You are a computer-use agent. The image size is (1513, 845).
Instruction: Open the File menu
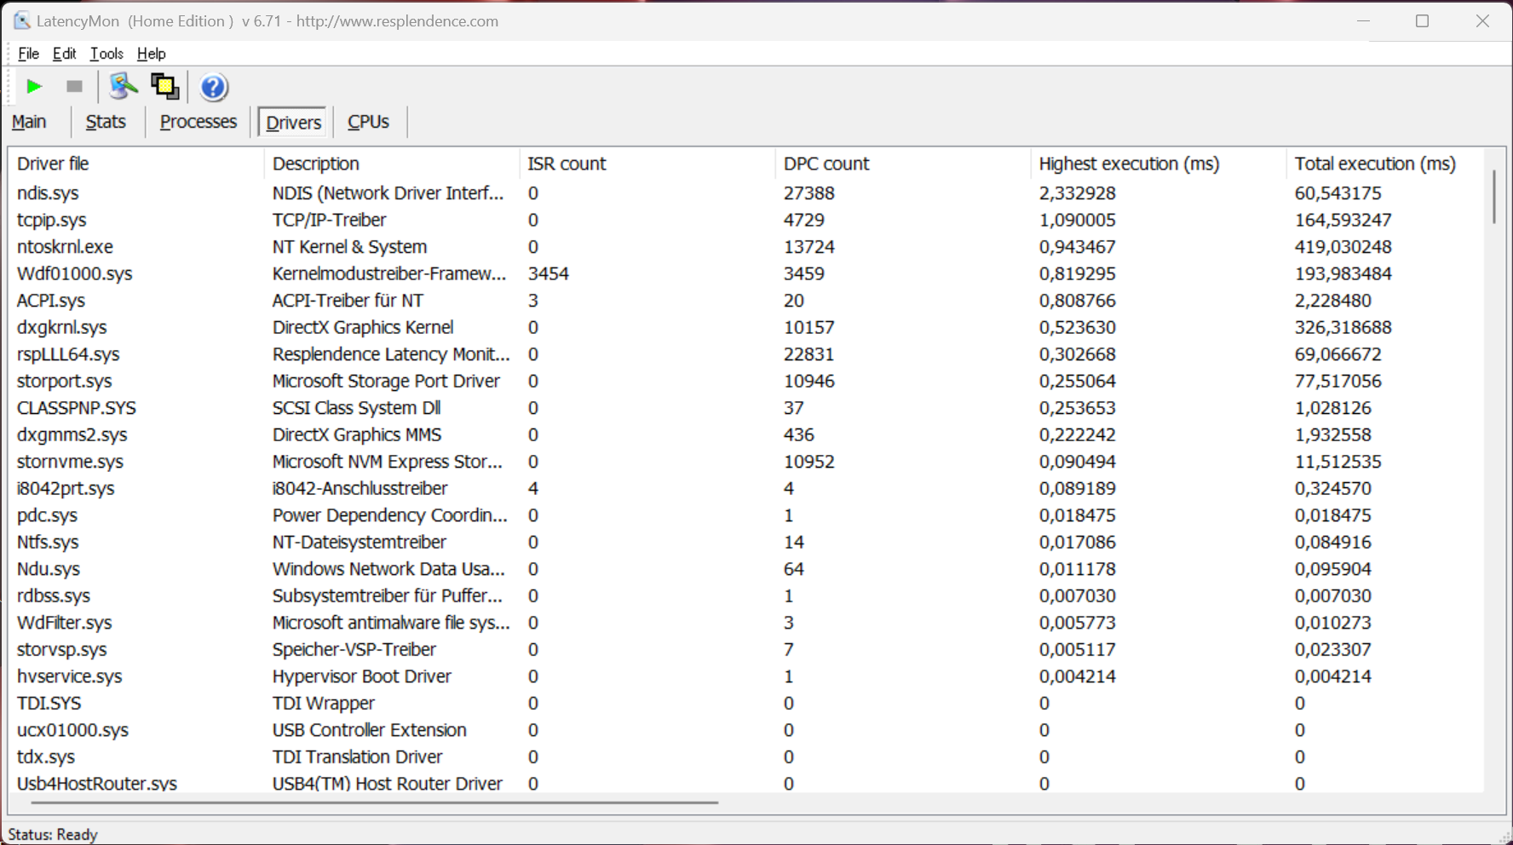click(x=28, y=54)
